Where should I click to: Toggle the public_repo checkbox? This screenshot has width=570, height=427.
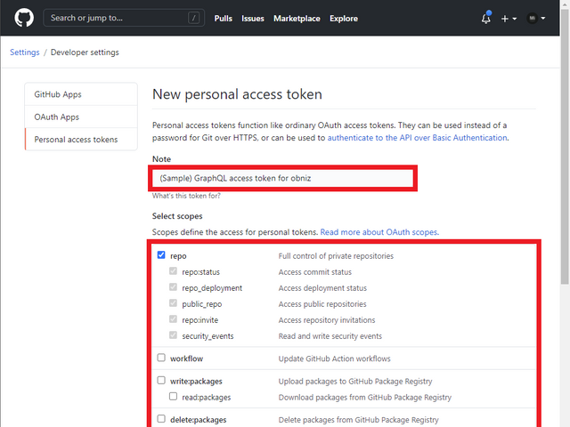tap(173, 303)
